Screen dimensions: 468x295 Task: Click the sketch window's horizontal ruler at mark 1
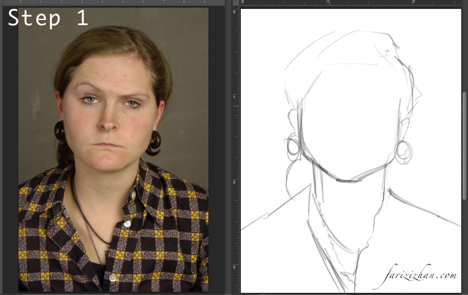point(328,3)
